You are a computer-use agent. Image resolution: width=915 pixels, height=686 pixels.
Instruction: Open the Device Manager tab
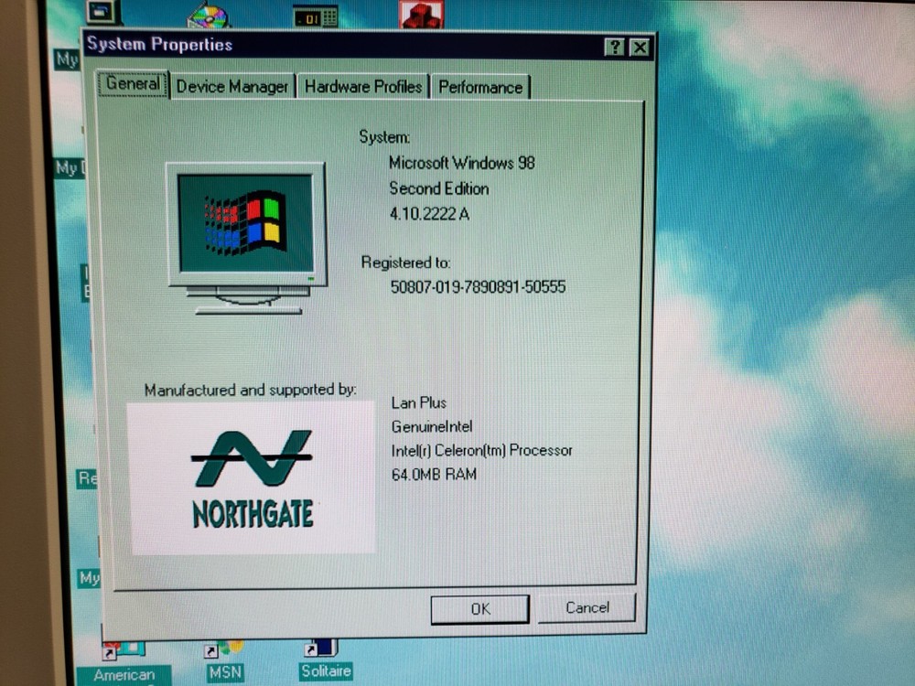tap(232, 87)
